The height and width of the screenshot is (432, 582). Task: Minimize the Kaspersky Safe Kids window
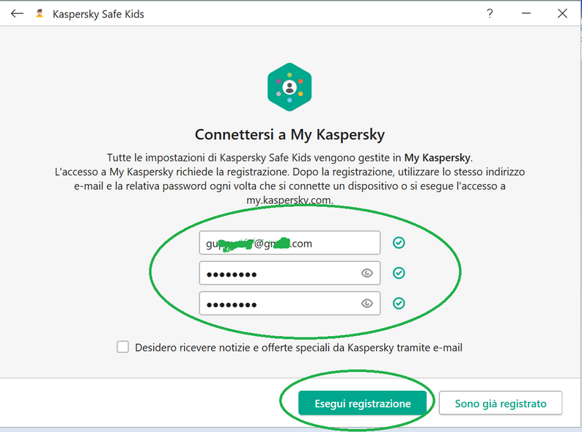coord(526,14)
